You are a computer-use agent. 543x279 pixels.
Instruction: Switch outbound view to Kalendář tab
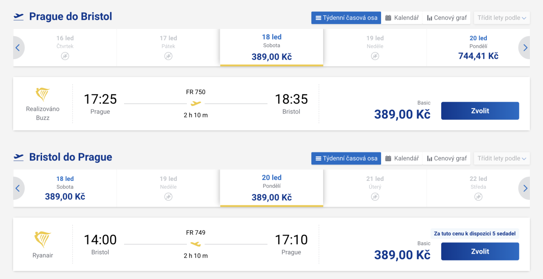(402, 18)
